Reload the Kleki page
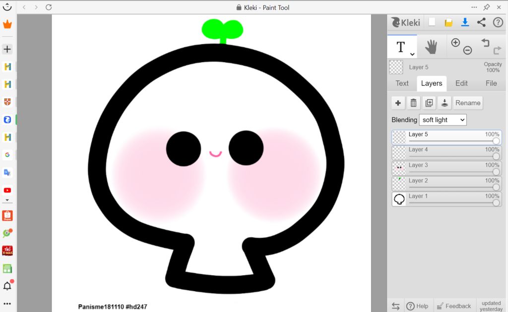This screenshot has width=508, height=312. click(49, 7)
